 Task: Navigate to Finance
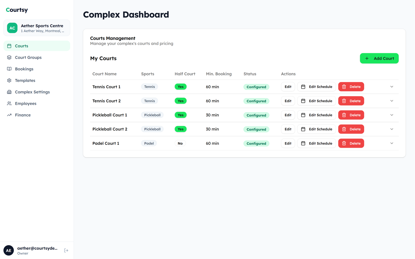tap(37, 115)
